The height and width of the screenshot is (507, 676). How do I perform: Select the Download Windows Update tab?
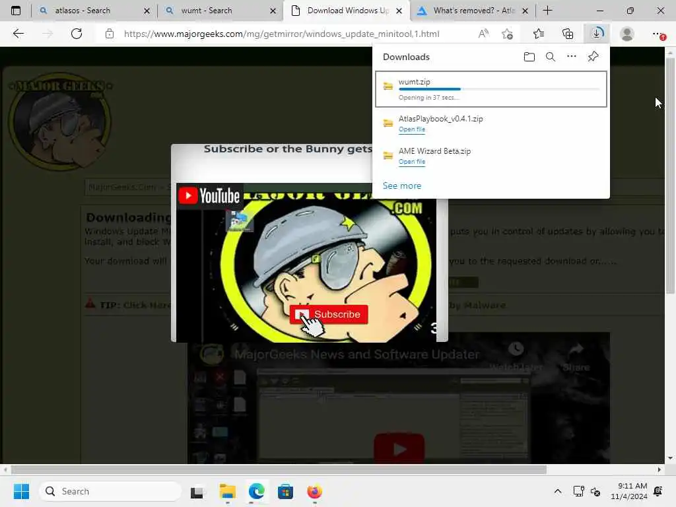pos(347,11)
